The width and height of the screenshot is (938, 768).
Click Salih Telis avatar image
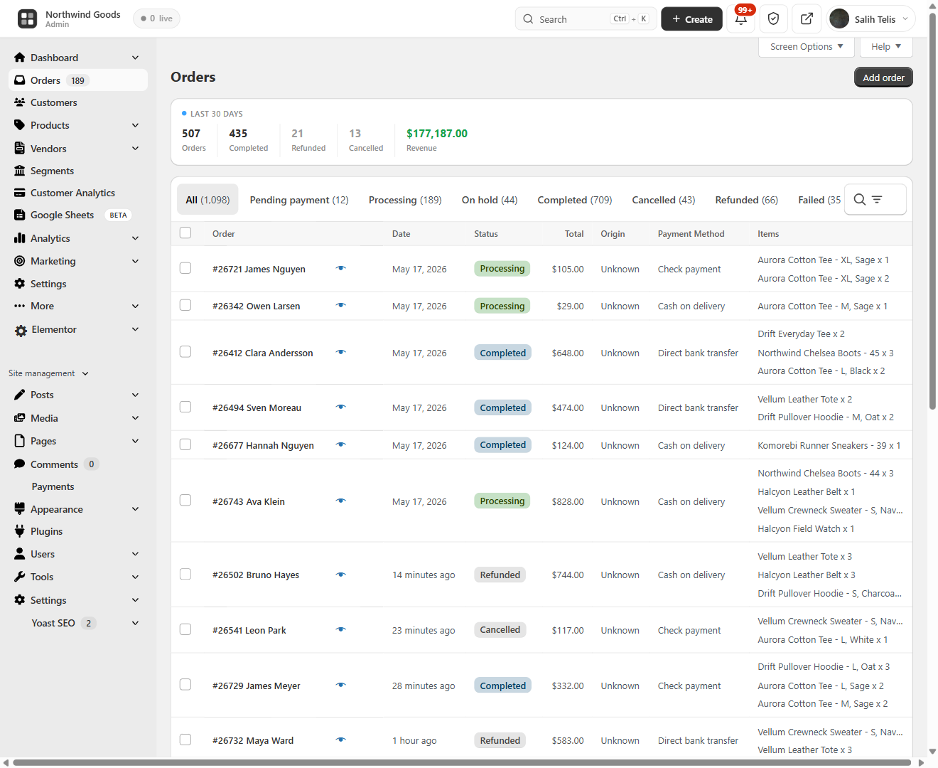(839, 19)
